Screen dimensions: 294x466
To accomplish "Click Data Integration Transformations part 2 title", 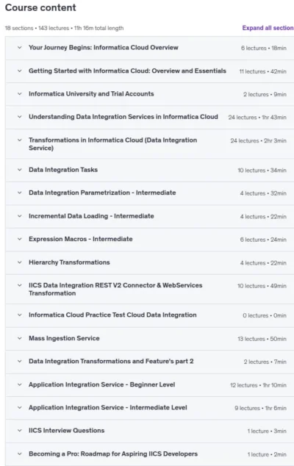I will (111, 362).
